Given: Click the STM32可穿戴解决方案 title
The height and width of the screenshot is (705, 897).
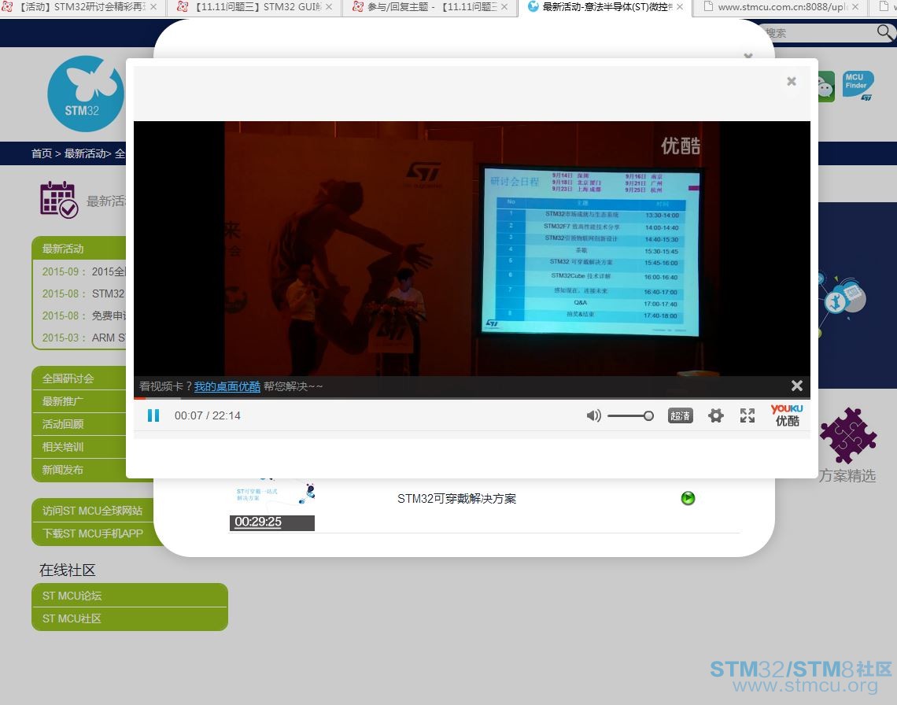Looking at the screenshot, I should [456, 498].
